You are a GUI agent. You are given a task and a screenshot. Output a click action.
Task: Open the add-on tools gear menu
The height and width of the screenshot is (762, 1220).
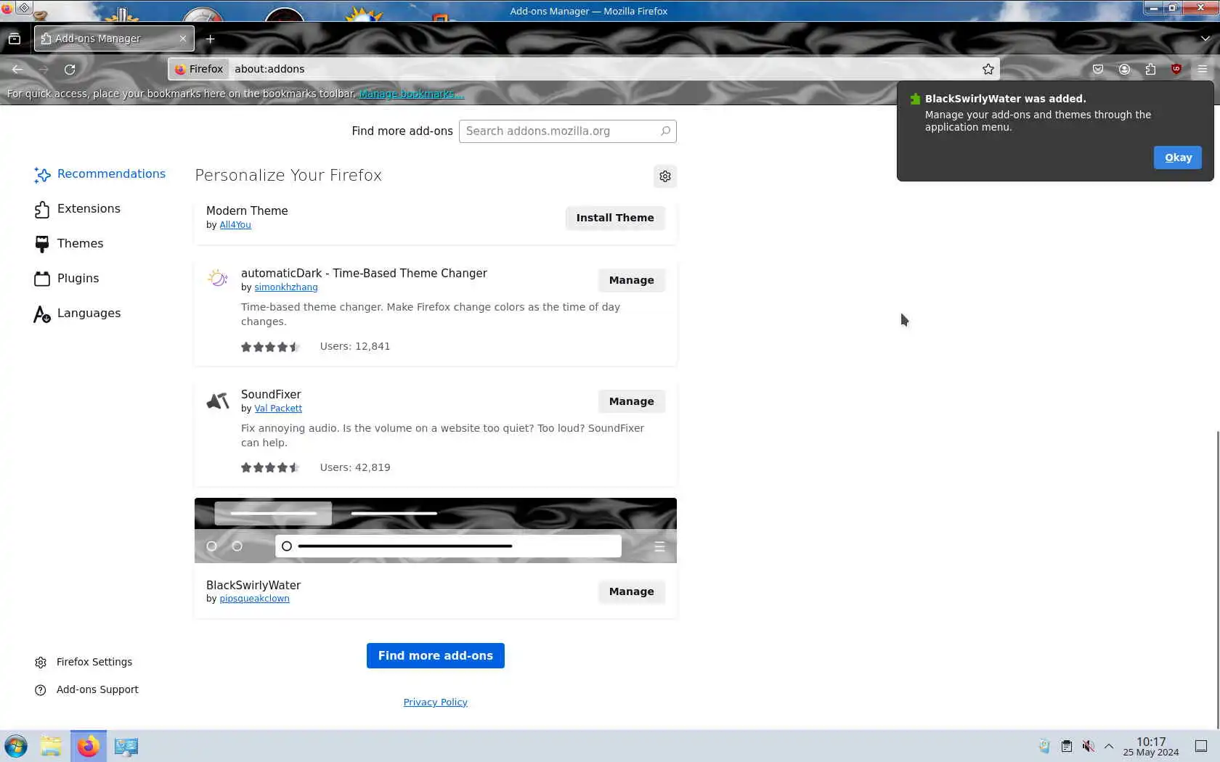click(x=665, y=176)
